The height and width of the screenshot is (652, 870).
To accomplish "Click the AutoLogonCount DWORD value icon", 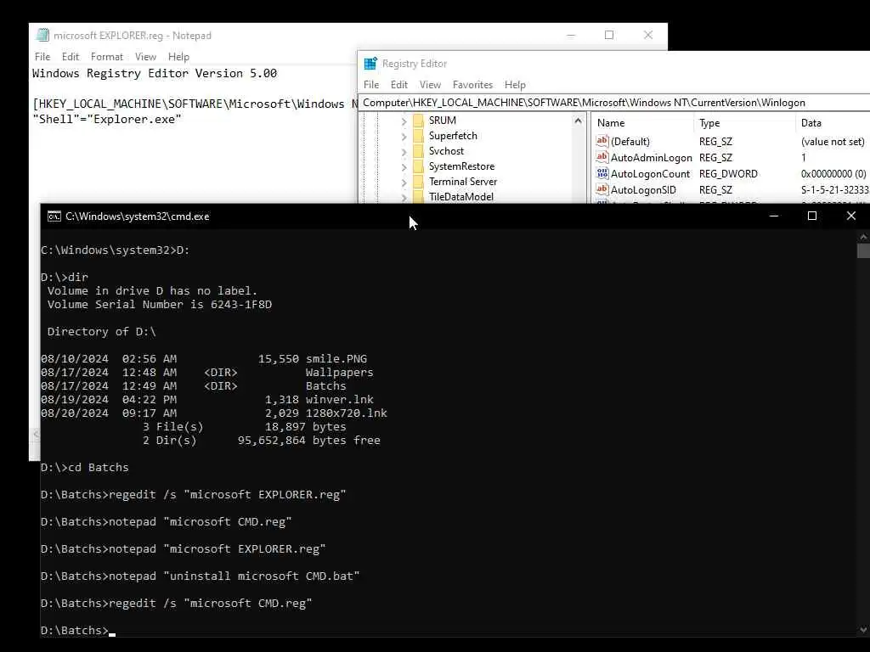I will click(x=602, y=173).
